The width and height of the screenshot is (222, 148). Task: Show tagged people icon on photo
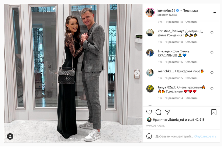(10, 136)
